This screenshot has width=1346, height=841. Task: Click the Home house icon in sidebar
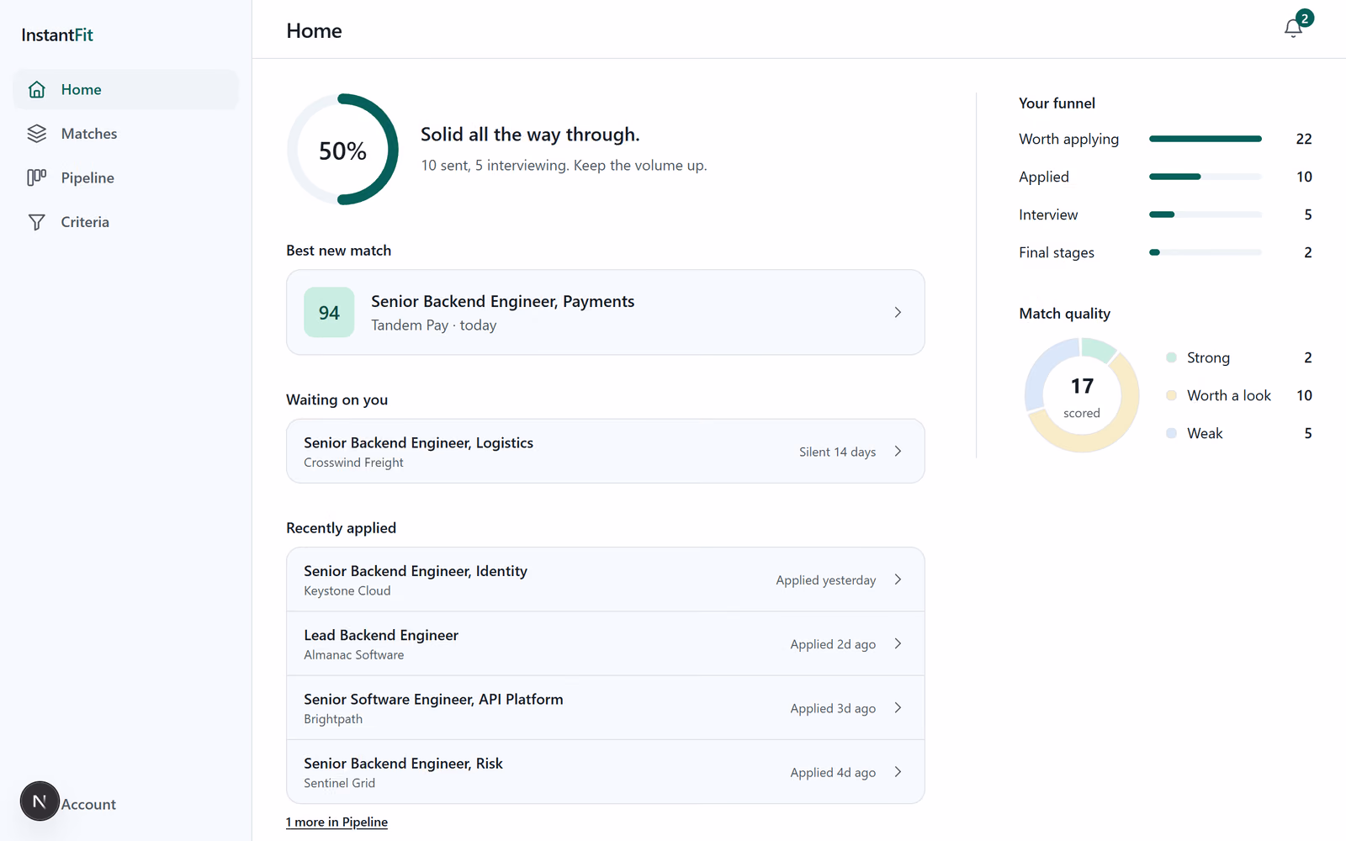coord(36,89)
